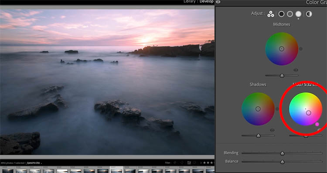Click the Balance label
This screenshot has height=173, width=327.
(x=232, y=161)
